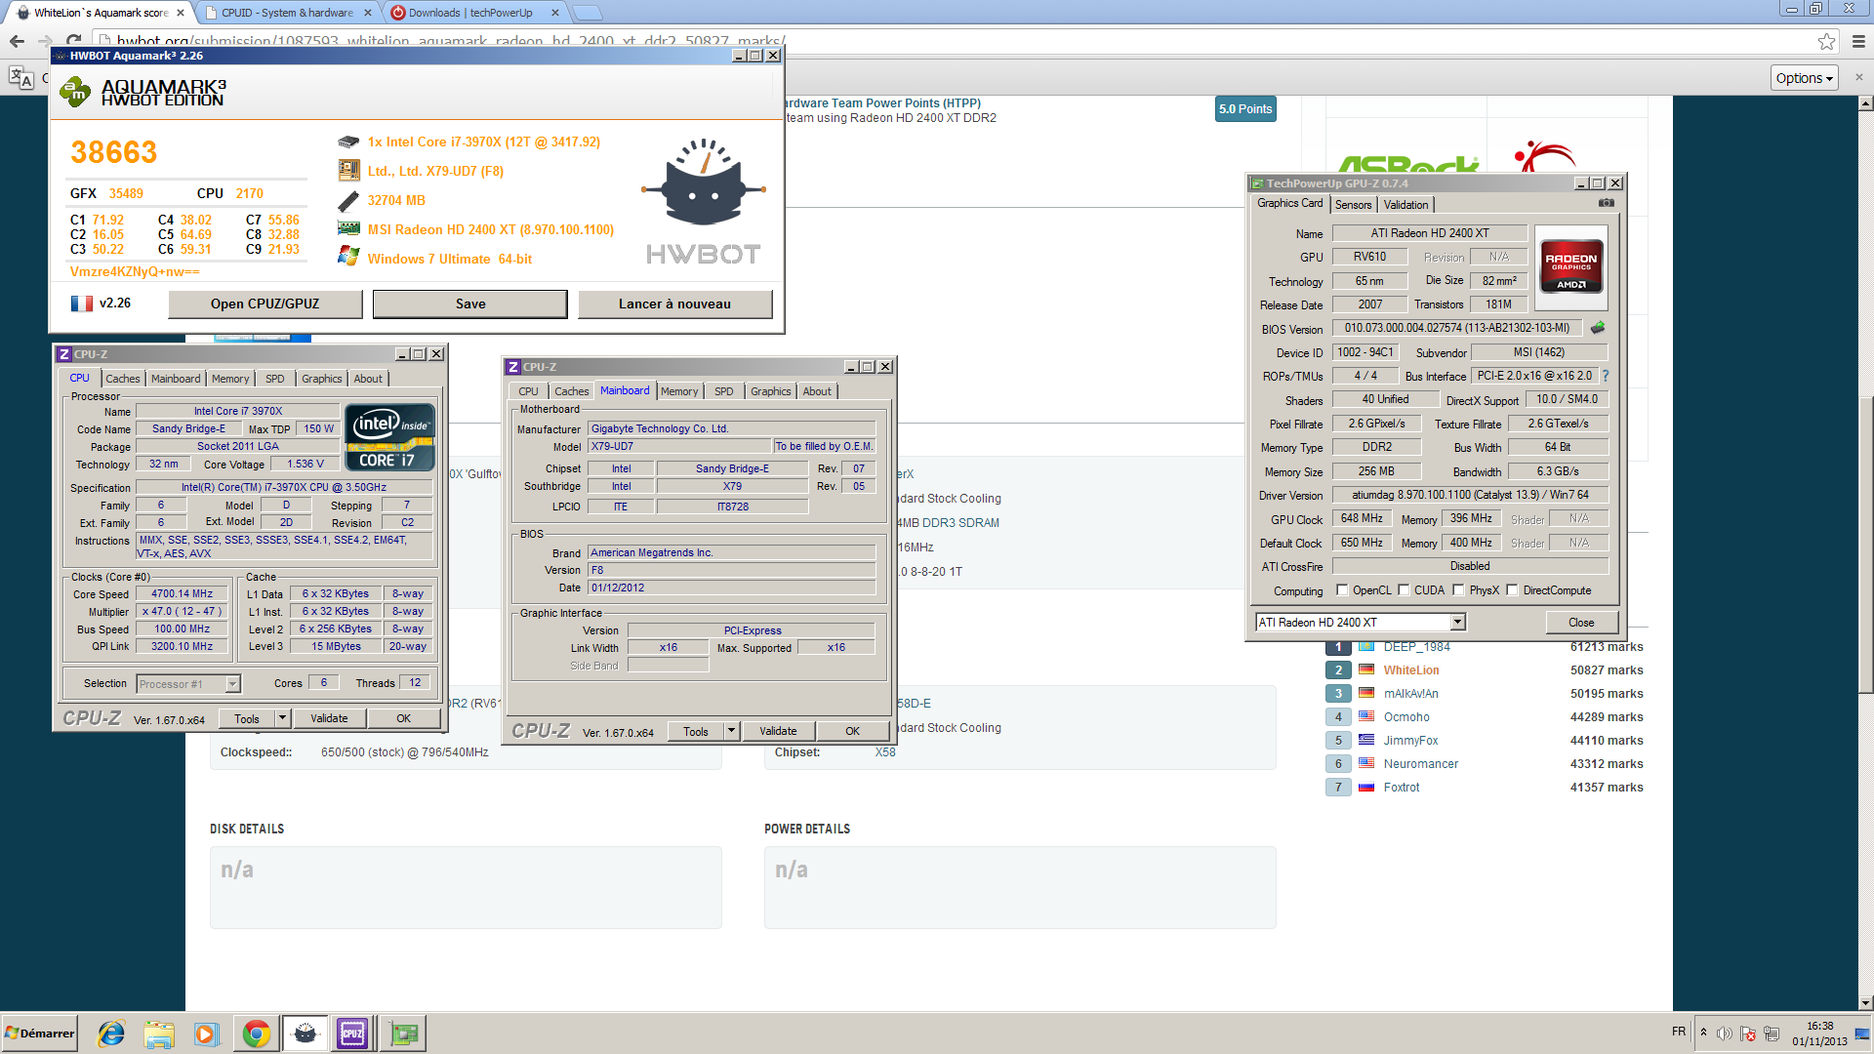1874x1054 pixels.
Task: Click the Show Desktop button in the tray
Action: click(x=1862, y=1034)
